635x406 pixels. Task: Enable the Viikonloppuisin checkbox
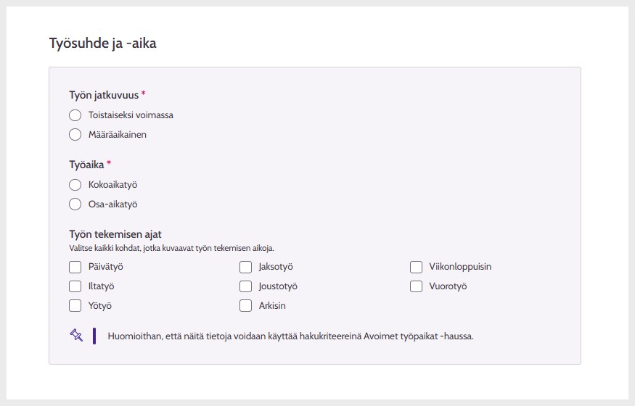coord(416,267)
